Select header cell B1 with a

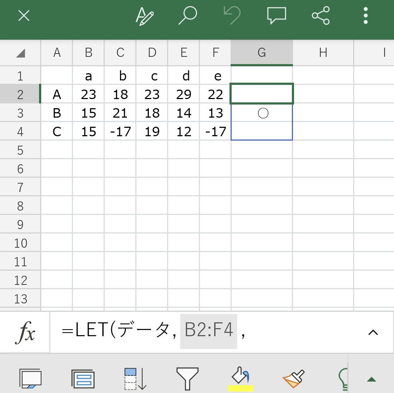[88, 76]
